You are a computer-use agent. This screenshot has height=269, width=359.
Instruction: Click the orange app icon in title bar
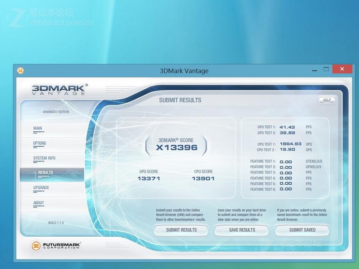click(x=20, y=70)
